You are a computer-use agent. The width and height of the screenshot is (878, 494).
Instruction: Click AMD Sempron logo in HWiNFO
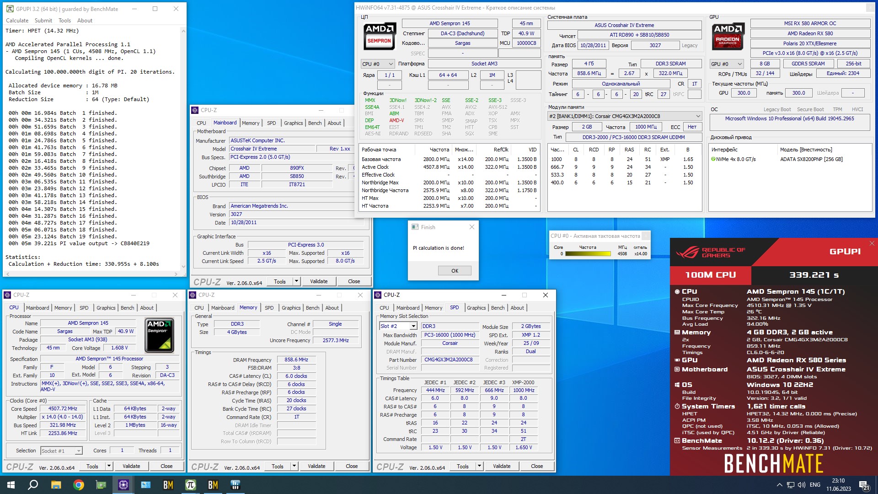[380, 36]
